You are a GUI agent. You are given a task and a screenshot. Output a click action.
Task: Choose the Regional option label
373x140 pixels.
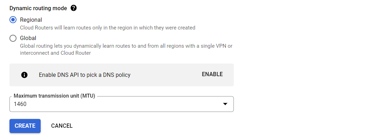pyautogui.click(x=31, y=20)
